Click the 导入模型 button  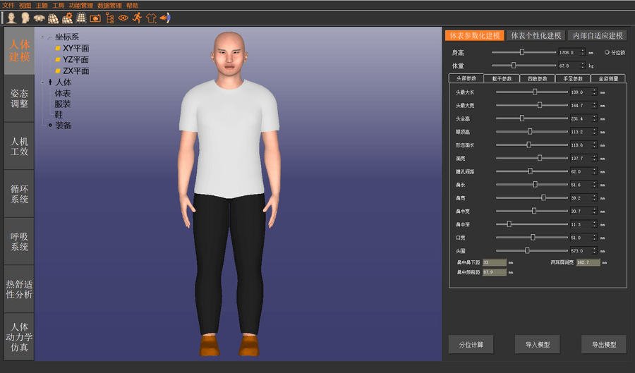point(538,345)
